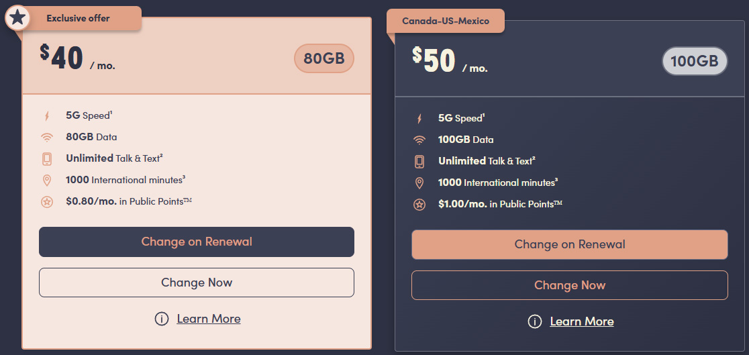
Task: Click the Wi-Fi icon beside 80GB Data
Action: 47,137
